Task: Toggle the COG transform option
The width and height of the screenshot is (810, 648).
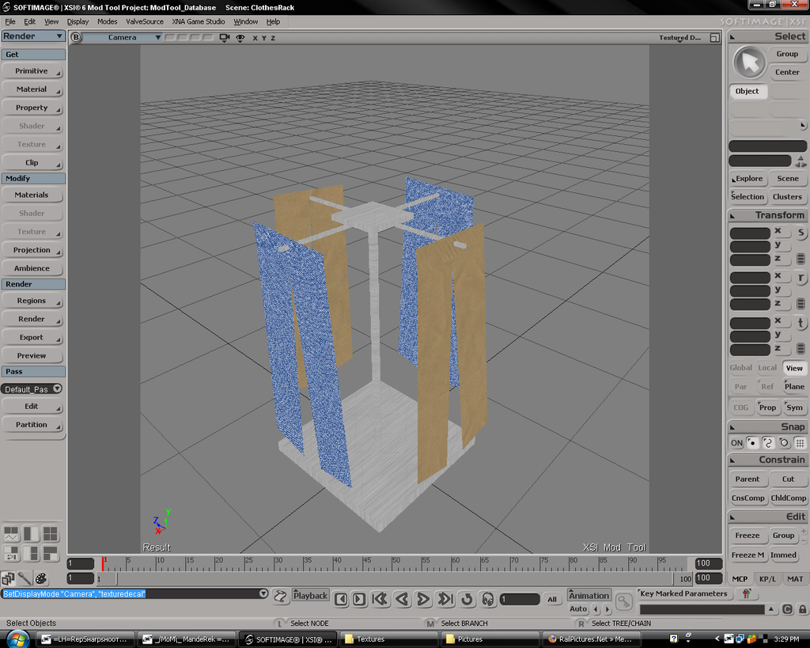Action: [740, 407]
